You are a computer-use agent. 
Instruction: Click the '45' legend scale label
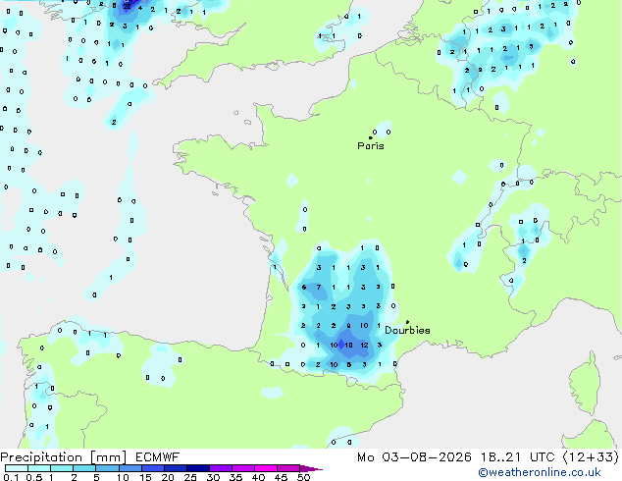[281, 477]
